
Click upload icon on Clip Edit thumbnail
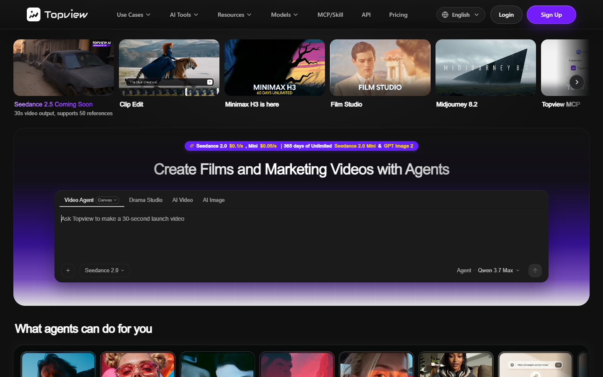click(210, 82)
